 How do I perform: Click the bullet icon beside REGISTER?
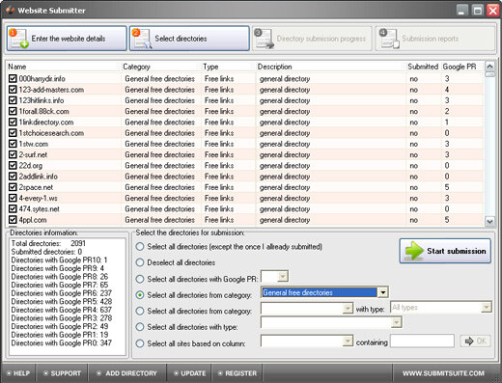tap(220, 373)
